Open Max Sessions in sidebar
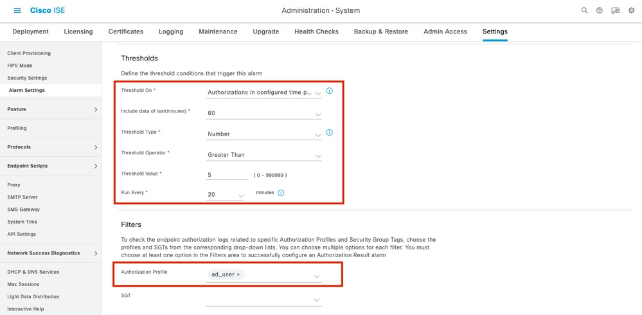The height and width of the screenshot is (315, 642). click(x=23, y=284)
